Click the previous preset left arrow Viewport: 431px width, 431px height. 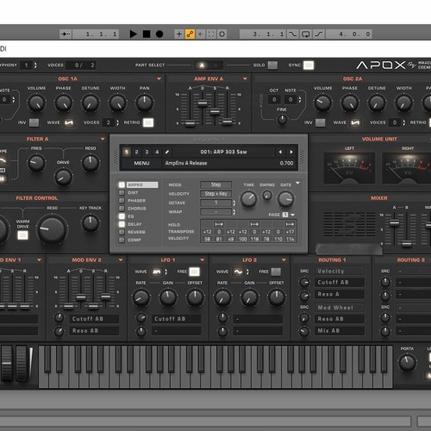[280, 152]
